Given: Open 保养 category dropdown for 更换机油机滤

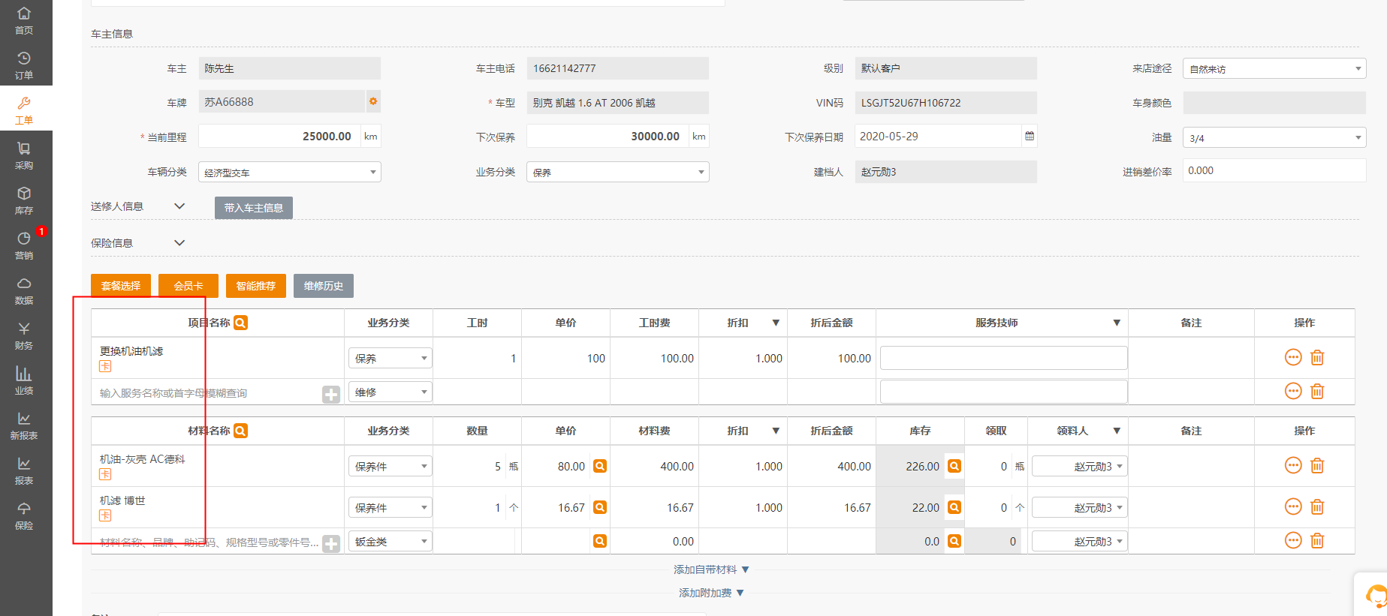Looking at the screenshot, I should [390, 359].
